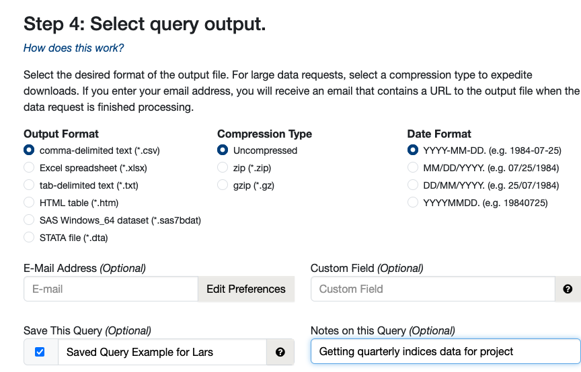Uncheck the Save This Query checkbox
The width and height of the screenshot is (581, 372).
coord(40,352)
